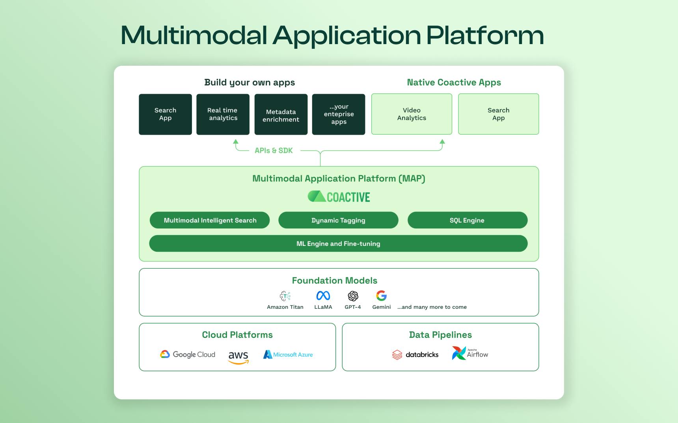
Task: Select the Meta LLaMA logo
Action: pyautogui.click(x=323, y=296)
